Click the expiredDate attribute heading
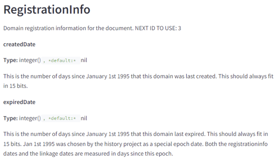 pos(19,102)
